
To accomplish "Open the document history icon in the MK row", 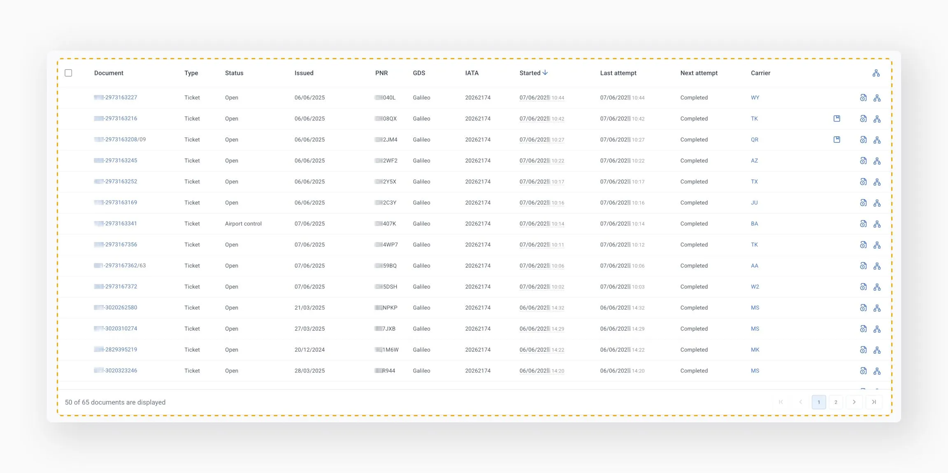I will pos(863,350).
